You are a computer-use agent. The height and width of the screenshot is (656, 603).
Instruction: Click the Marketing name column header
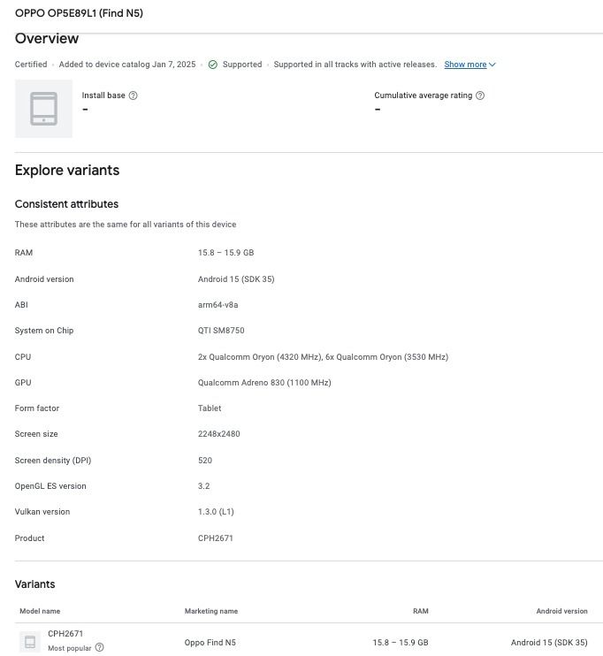(x=210, y=611)
